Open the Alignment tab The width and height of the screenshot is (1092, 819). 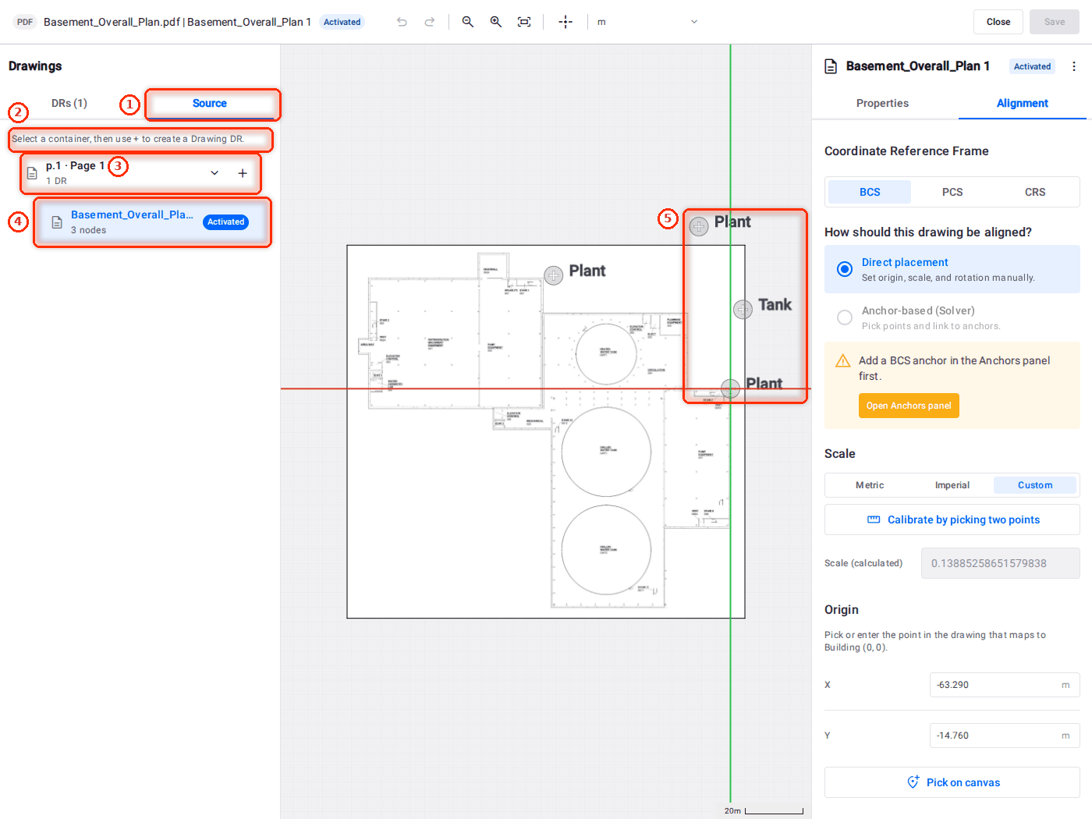(x=1022, y=103)
